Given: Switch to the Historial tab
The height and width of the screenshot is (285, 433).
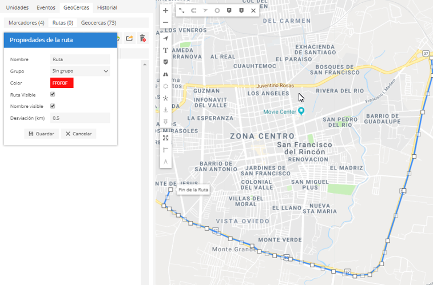Looking at the screenshot, I should pyautogui.click(x=107, y=8).
